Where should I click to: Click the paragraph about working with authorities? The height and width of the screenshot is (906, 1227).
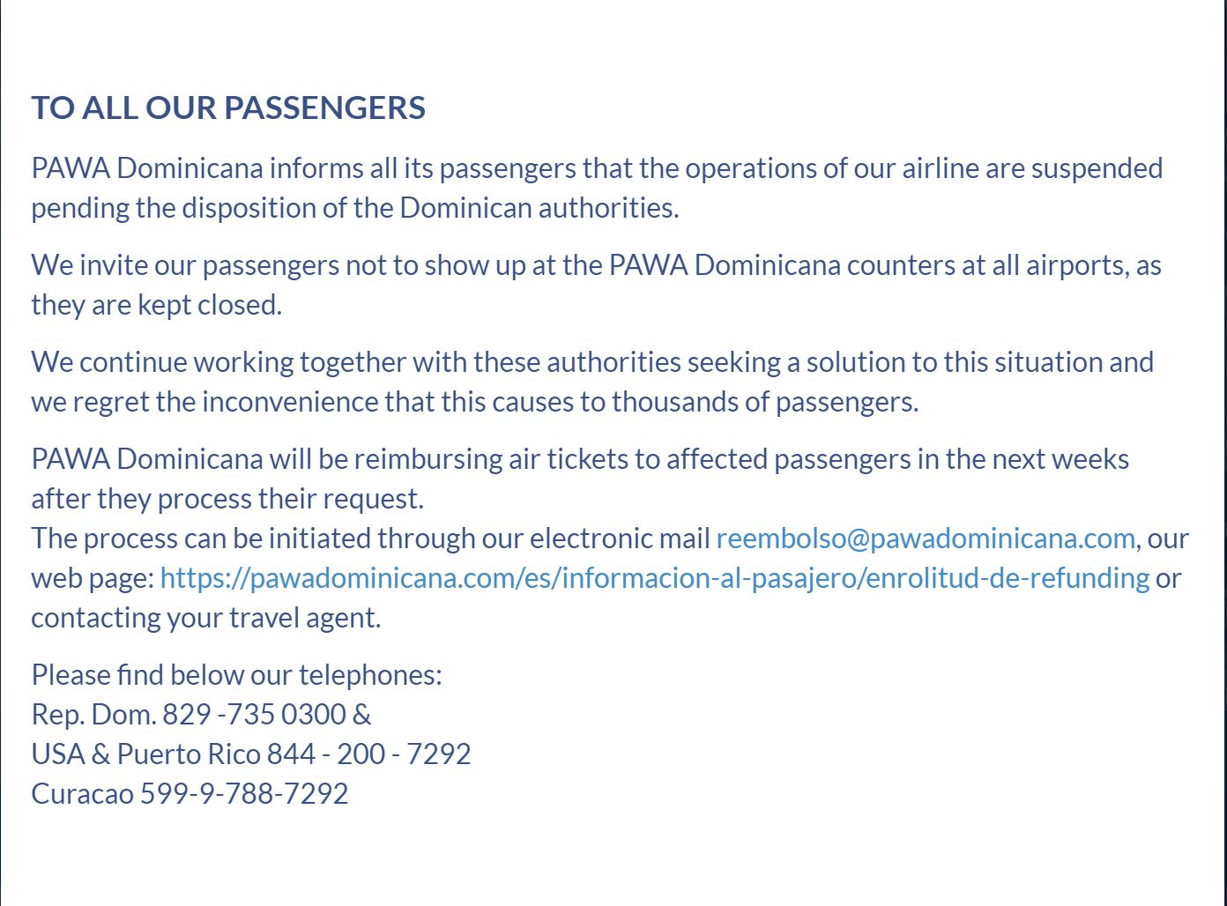click(592, 382)
